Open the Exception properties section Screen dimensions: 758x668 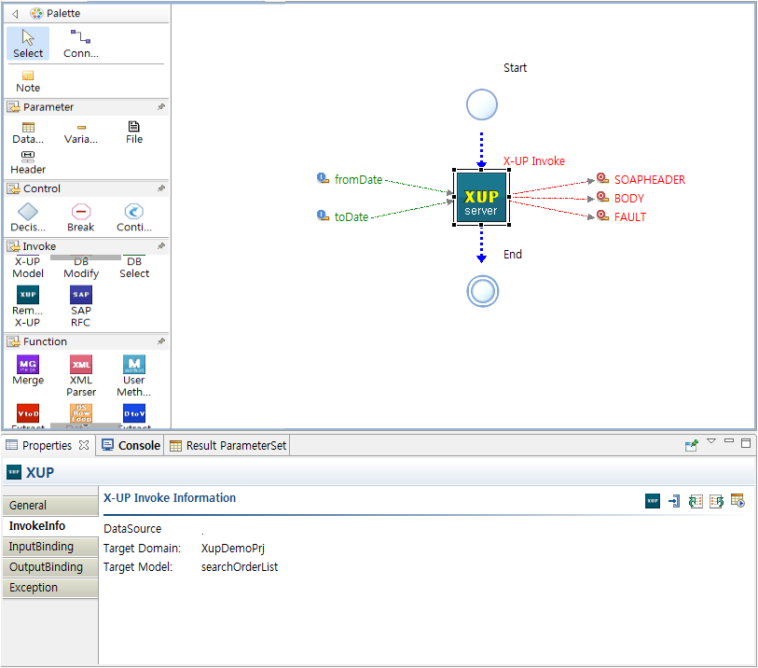[34, 588]
